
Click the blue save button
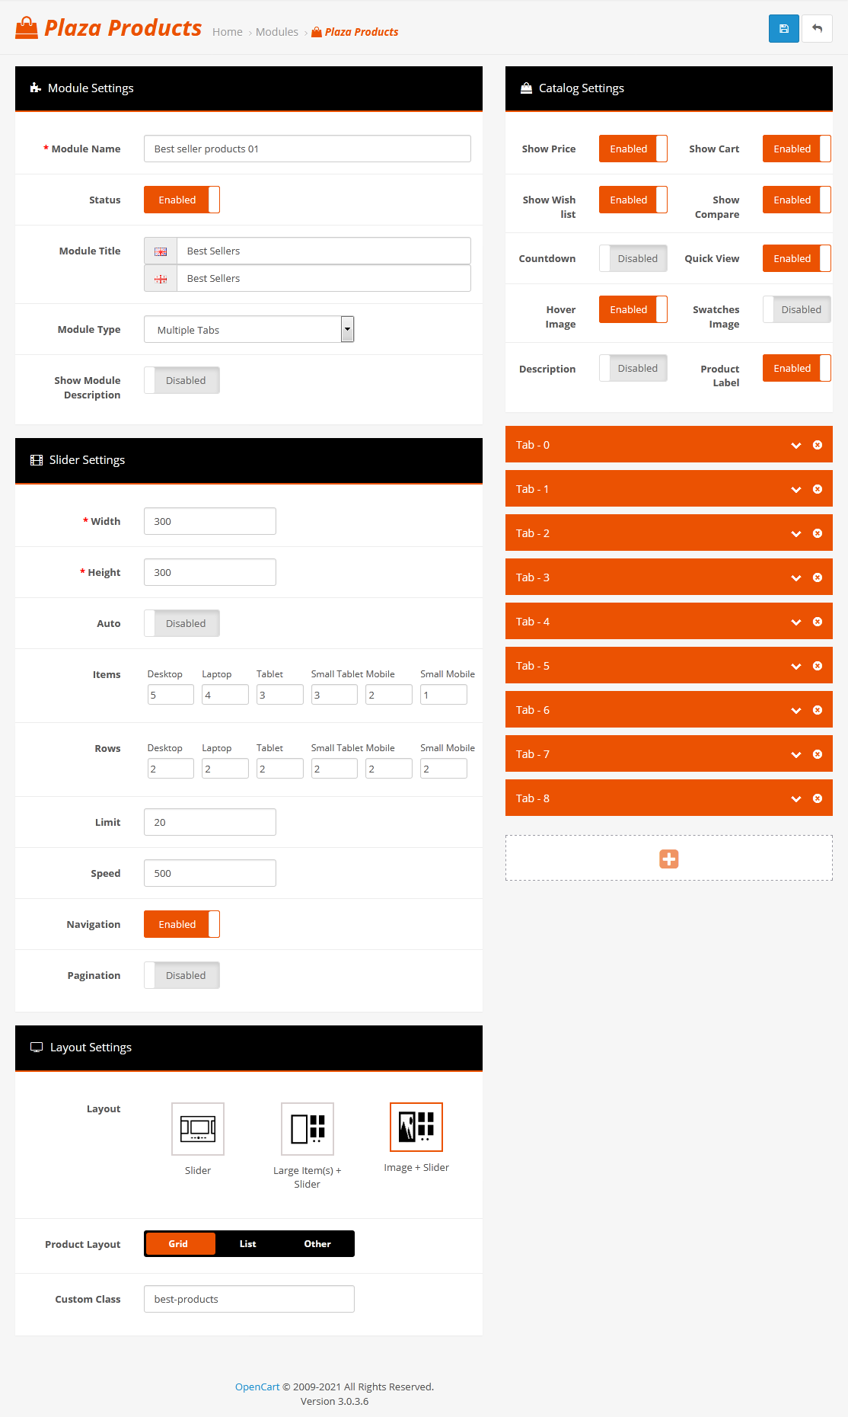click(x=783, y=29)
